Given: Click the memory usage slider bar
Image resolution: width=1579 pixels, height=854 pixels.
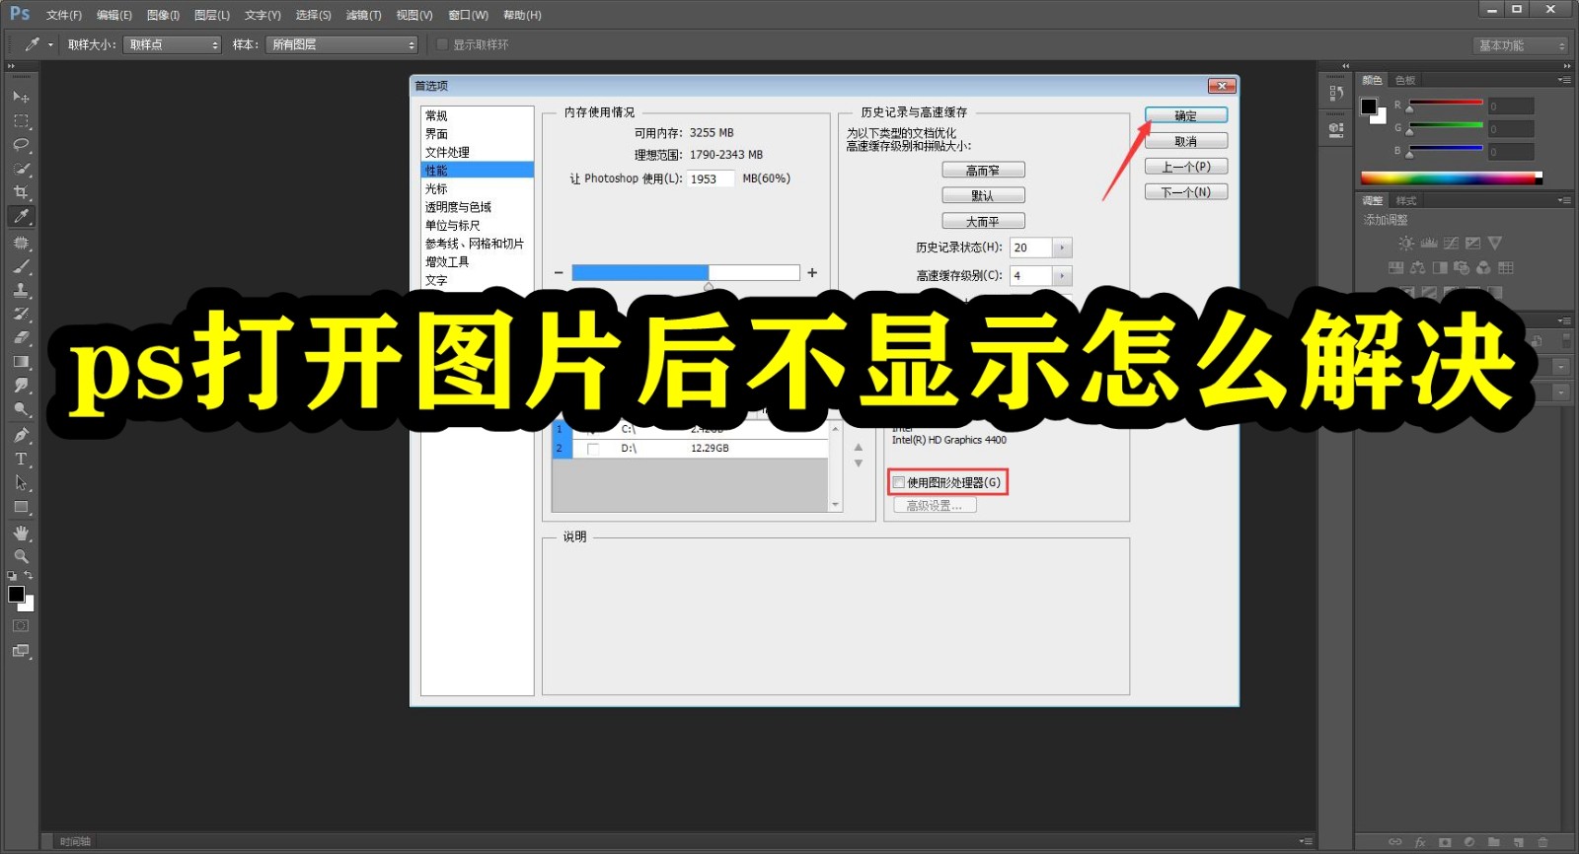Looking at the screenshot, I should point(686,273).
